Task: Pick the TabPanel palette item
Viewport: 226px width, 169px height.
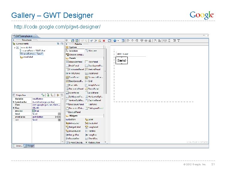Action: (x=91, y=104)
